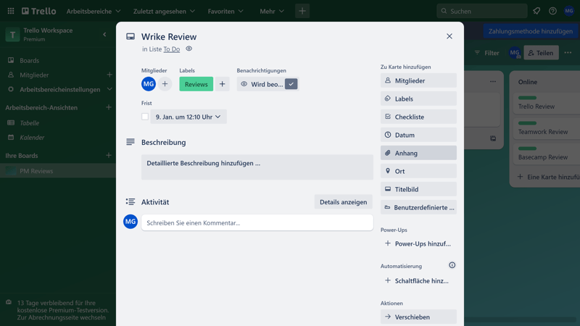This screenshot has height=326, width=580.
Task: Open the apps grid switcher icon
Action: (x=11, y=11)
